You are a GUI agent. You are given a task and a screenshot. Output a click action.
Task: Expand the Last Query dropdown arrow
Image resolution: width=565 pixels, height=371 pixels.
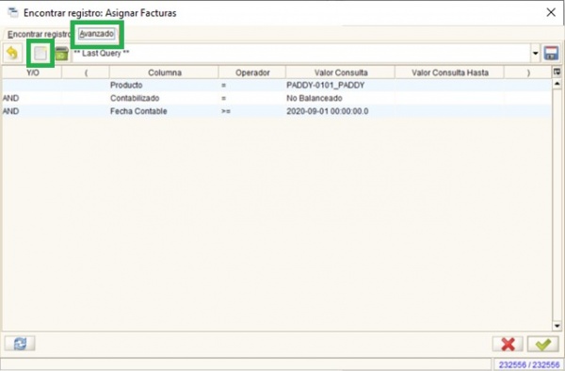coord(535,54)
